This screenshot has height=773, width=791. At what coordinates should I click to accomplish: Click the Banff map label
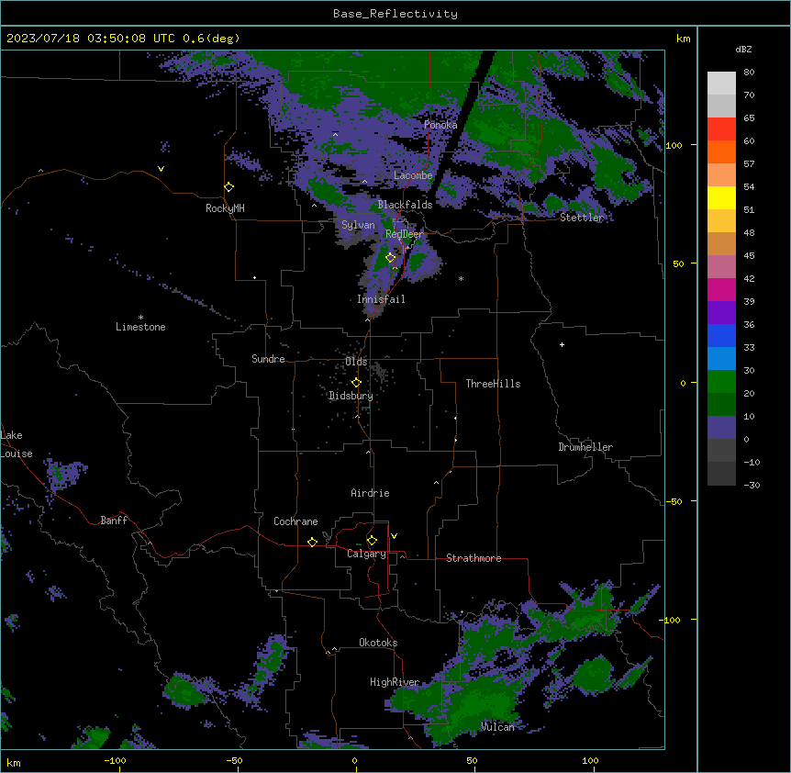pos(114,521)
